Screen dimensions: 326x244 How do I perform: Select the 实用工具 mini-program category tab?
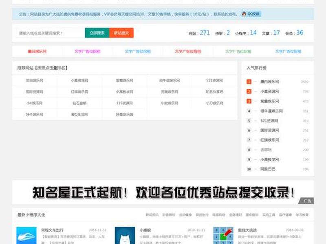[269, 215]
